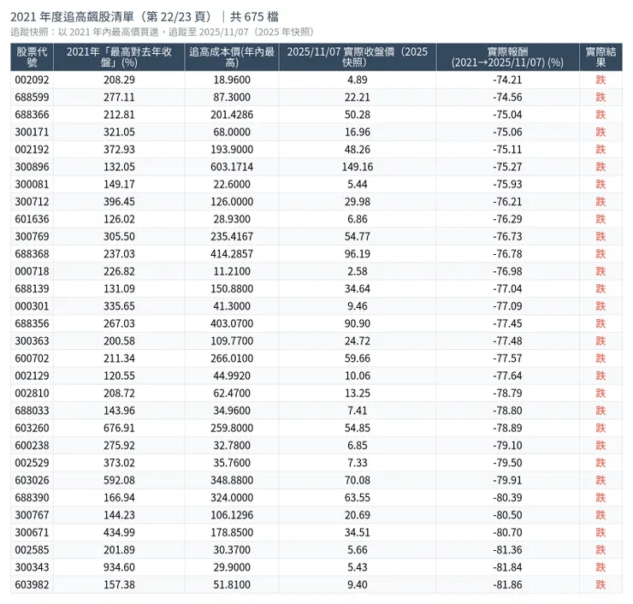The width and height of the screenshot is (633, 604).
Task: Select stock code 688366
Action: pyautogui.click(x=32, y=115)
